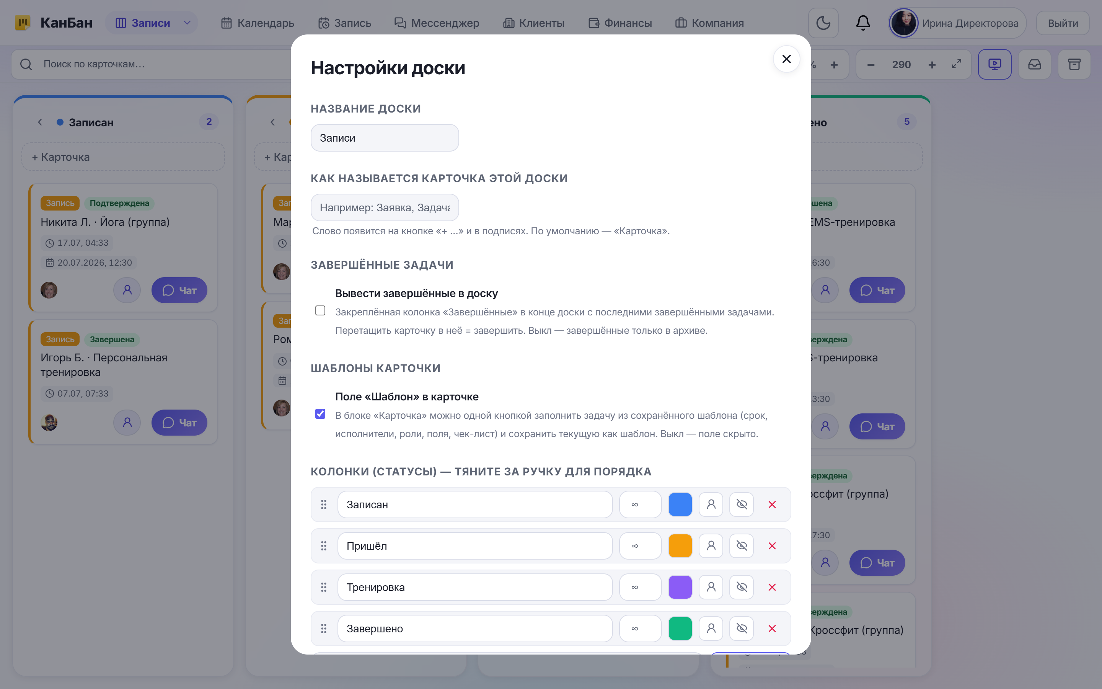The image size is (1102, 689).
Task: Open Календарь tab
Action: (x=257, y=23)
